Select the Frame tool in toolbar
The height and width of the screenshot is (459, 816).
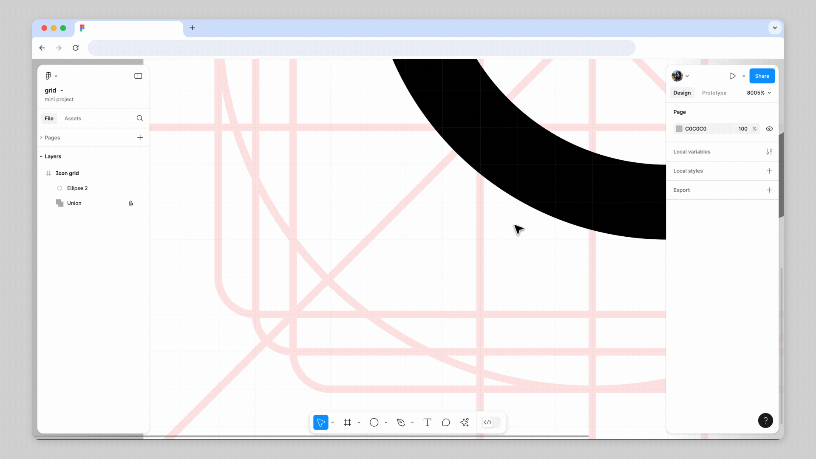point(348,422)
